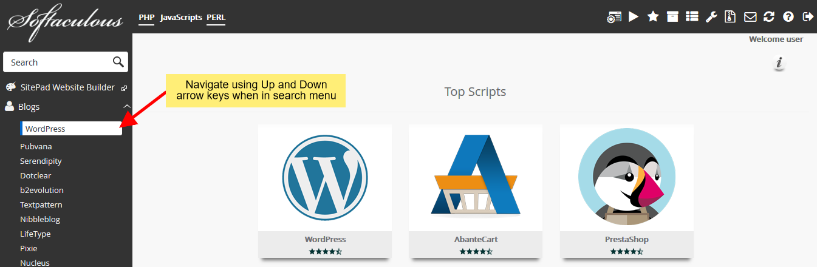Click the Blogs person icon
817x267 pixels.
[x=9, y=107]
